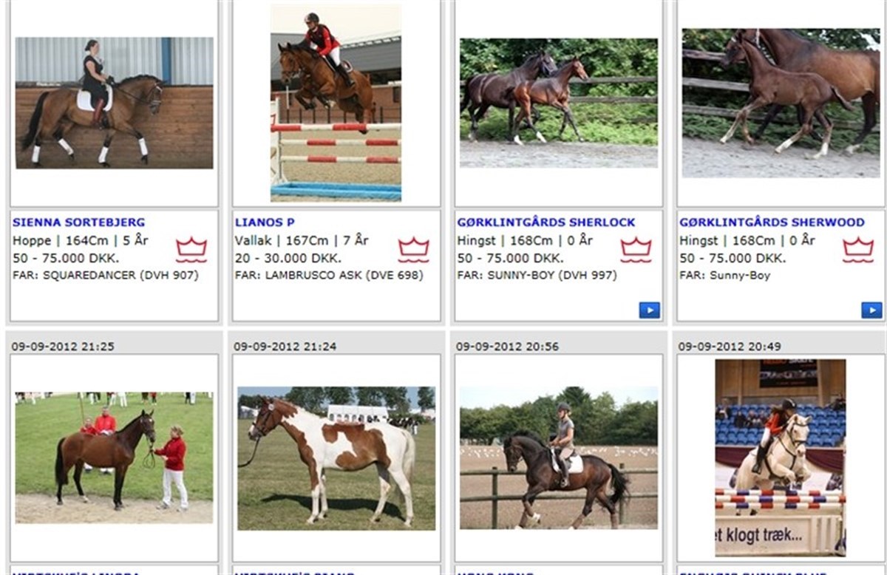This screenshot has height=575, width=887.
Task: Play the video for Gørklintgårds Sherlock
Action: [650, 310]
